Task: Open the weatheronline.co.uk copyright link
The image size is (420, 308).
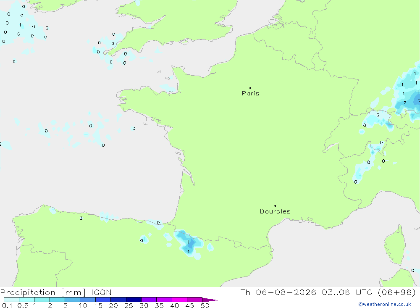Action: [385, 304]
